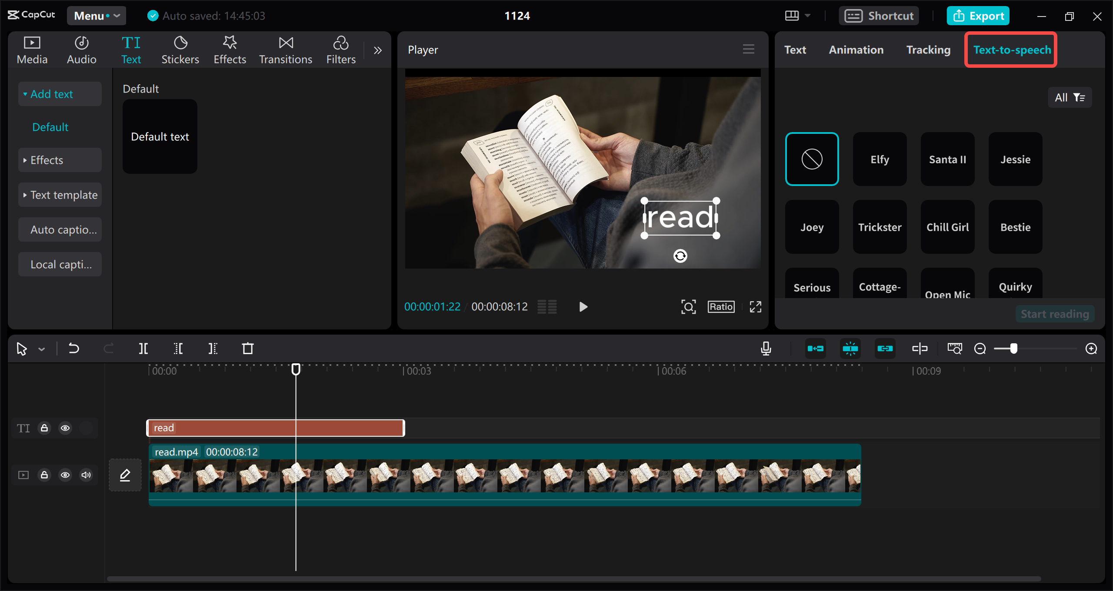Lock the read.mp4 video track
Viewport: 1113px width, 591px height.
(44, 475)
